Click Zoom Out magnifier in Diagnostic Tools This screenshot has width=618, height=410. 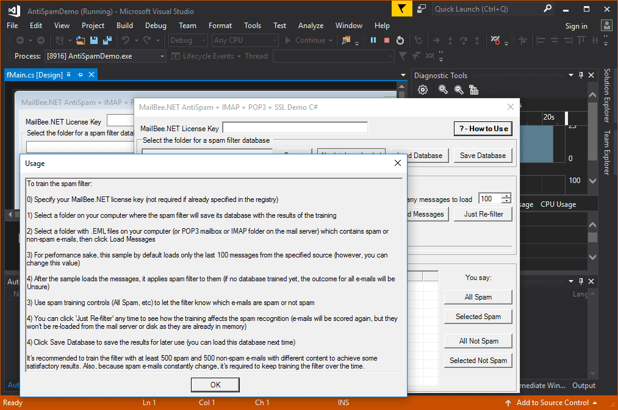[x=459, y=90]
